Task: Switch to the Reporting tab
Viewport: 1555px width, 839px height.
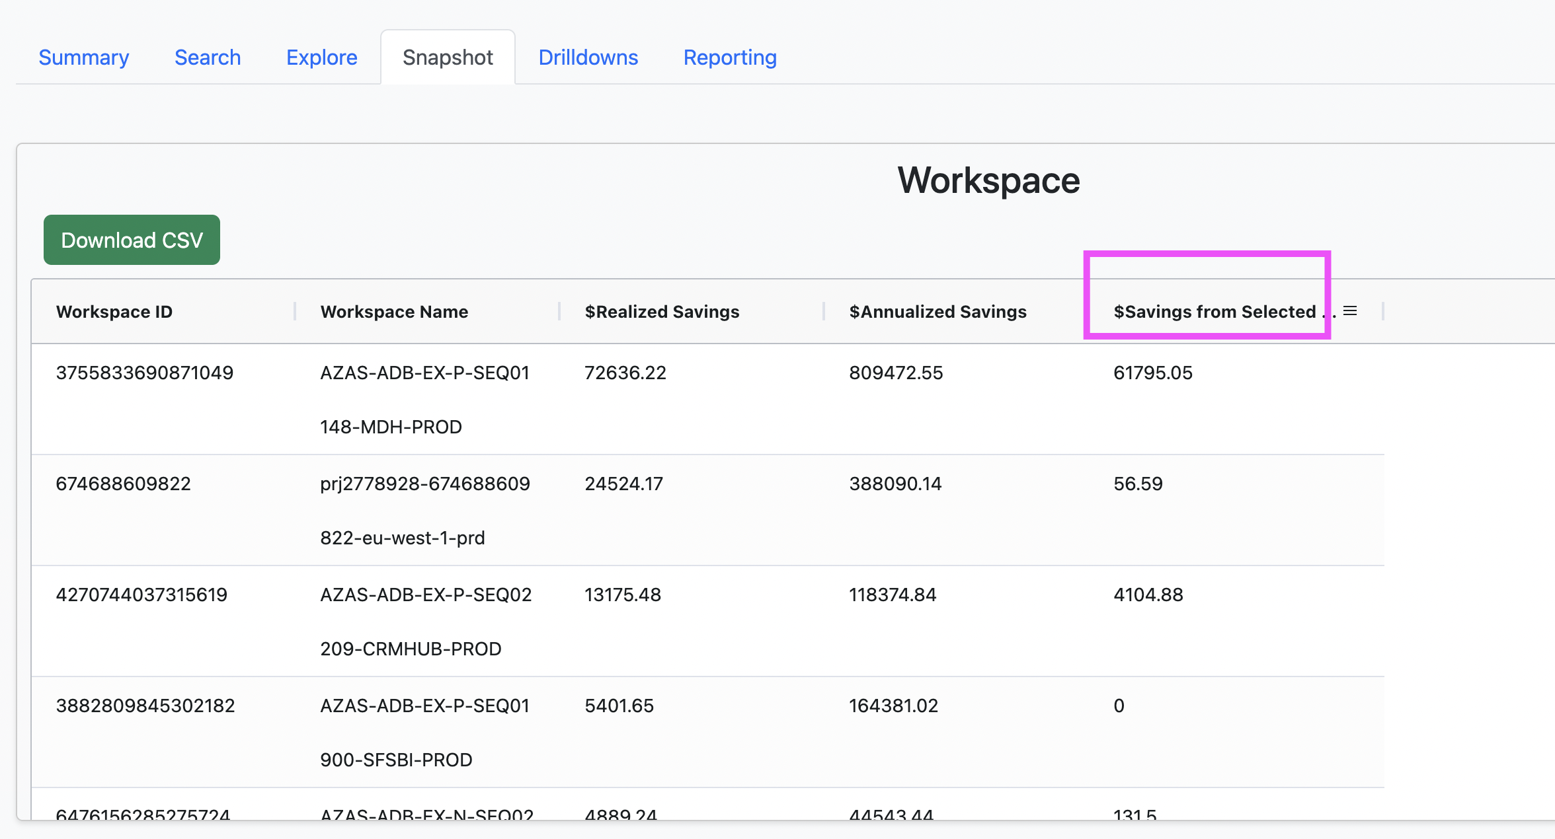Action: point(730,57)
